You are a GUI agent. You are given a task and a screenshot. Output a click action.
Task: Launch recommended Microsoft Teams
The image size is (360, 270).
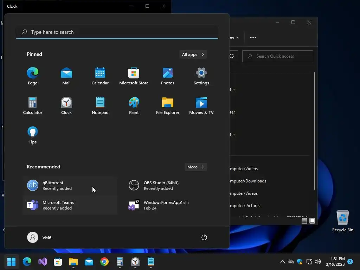(x=70, y=205)
